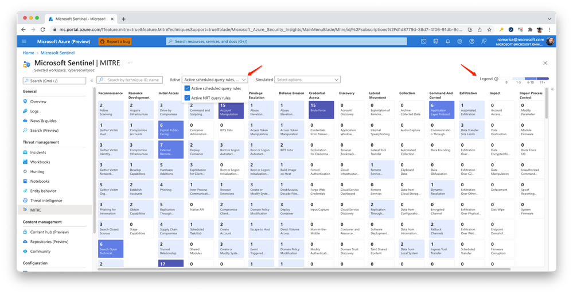Go back in browser history
Viewport: 573px width, 294px height.
click(x=24, y=30)
